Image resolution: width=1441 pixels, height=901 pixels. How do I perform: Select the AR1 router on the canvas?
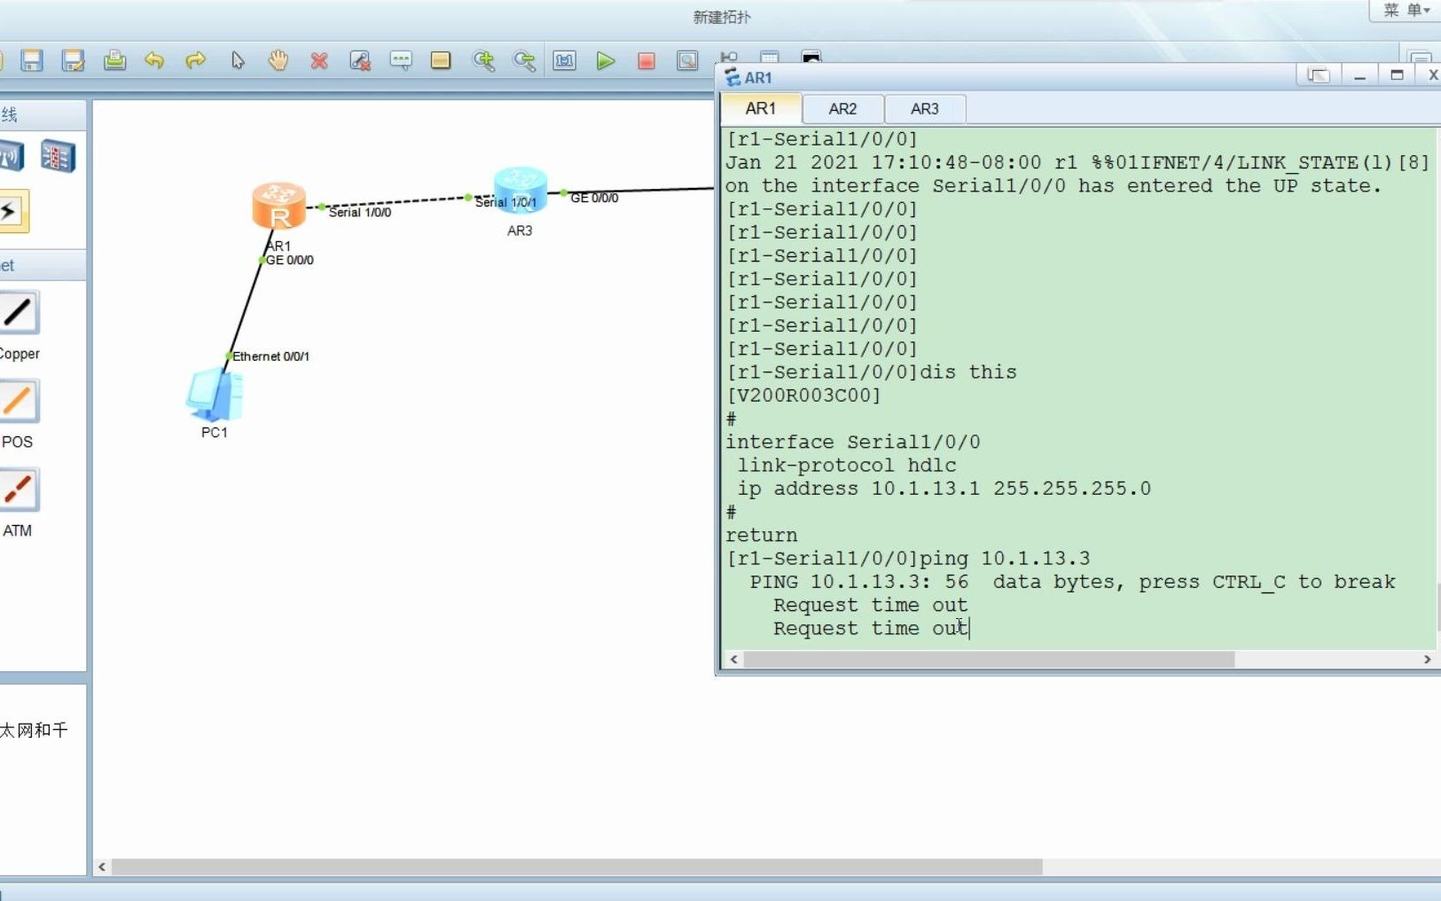tap(278, 207)
